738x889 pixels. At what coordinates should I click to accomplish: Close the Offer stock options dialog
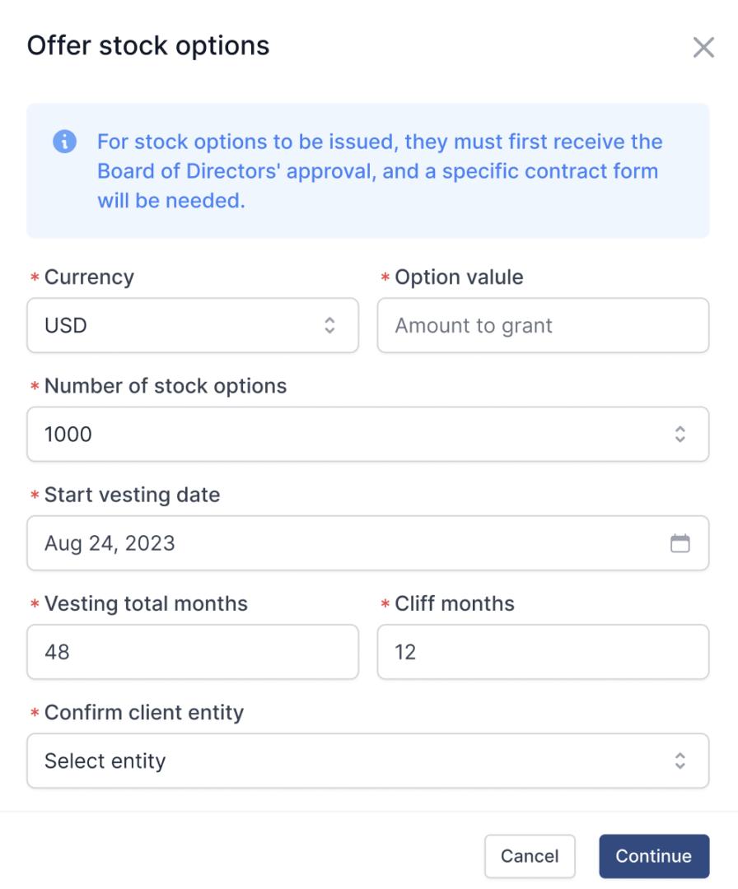coord(703,48)
